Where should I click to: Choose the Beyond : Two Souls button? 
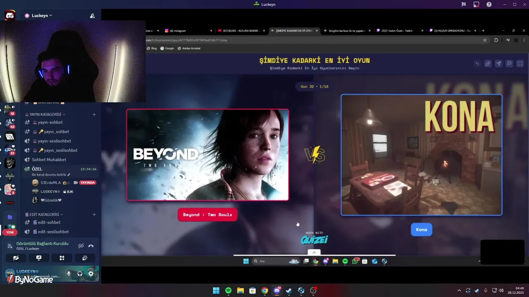207,214
